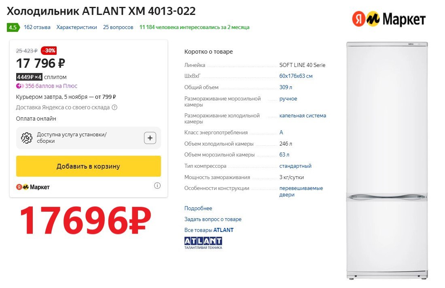Click the question mark icon beside Yandex delivery
Image resolution: width=445 pixels, height=288 pixels.
pyautogui.click(x=114, y=108)
